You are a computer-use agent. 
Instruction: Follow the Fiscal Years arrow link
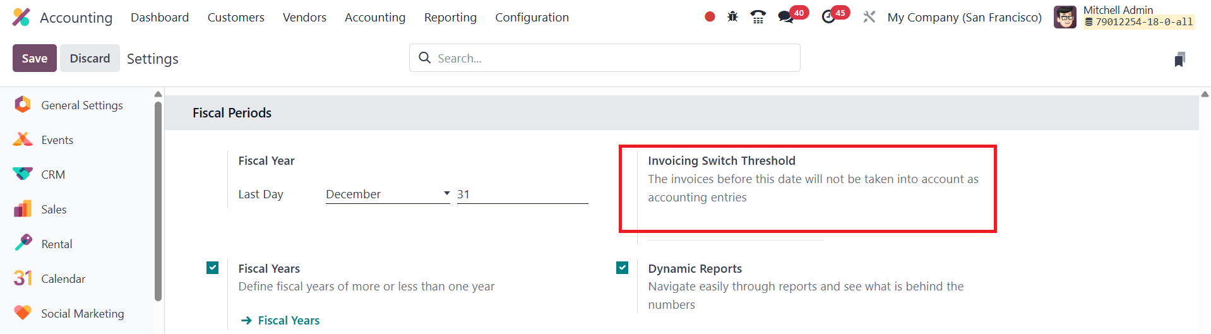(x=281, y=321)
